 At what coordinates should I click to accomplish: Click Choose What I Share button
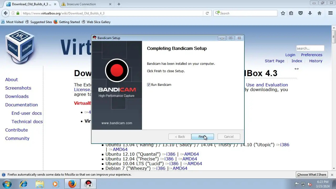312,175
